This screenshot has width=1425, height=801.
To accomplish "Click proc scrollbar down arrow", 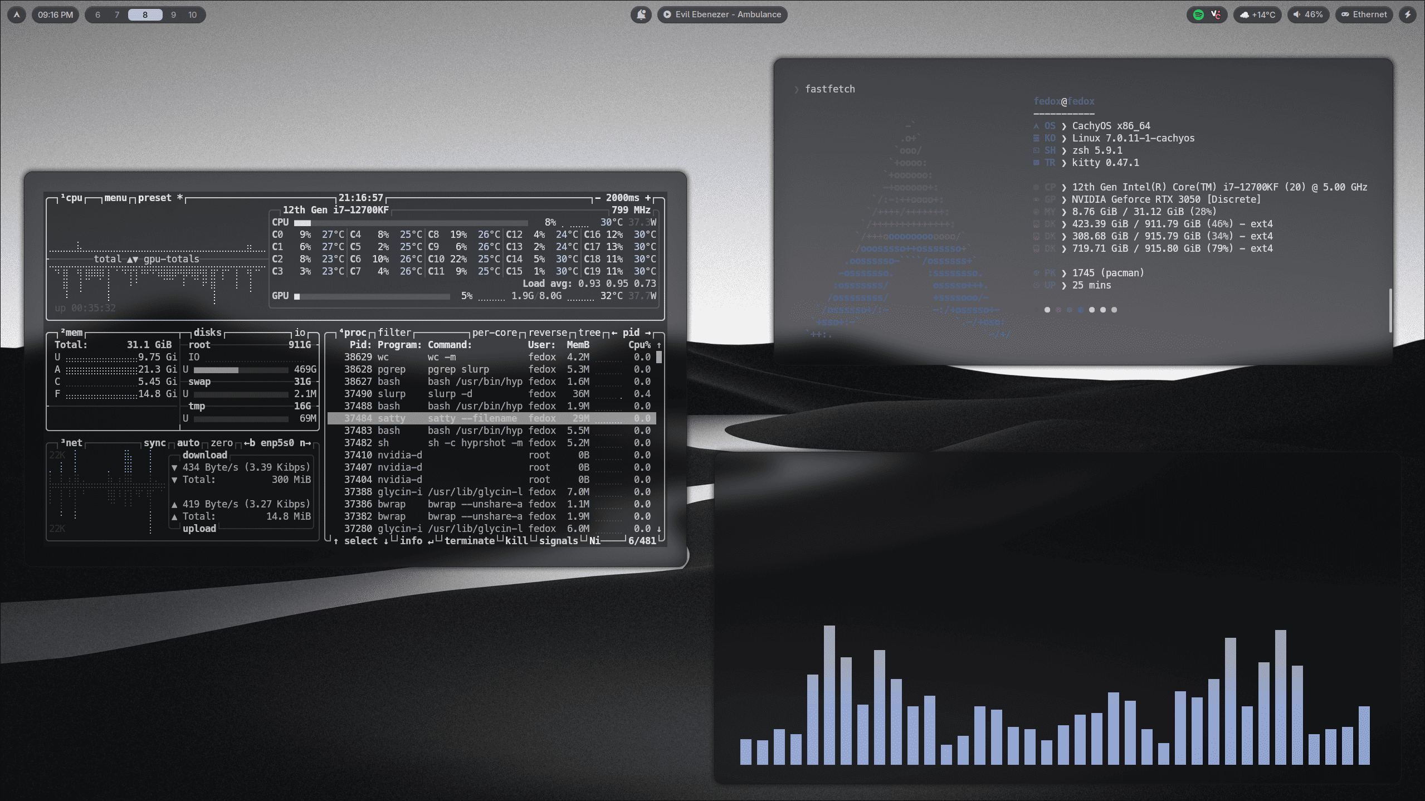I will coord(659,529).
